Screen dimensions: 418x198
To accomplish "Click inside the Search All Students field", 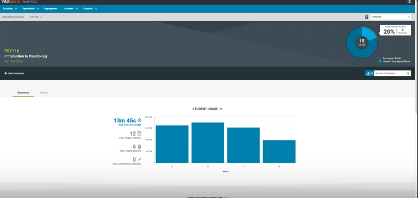I will point(390,73).
